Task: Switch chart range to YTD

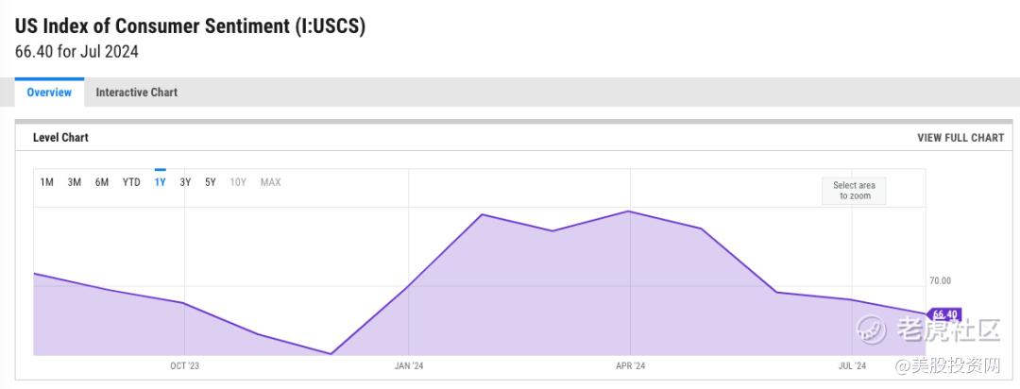Action: pyautogui.click(x=131, y=182)
